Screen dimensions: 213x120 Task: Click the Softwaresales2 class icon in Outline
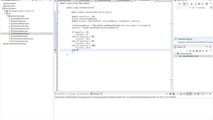tap(178, 53)
